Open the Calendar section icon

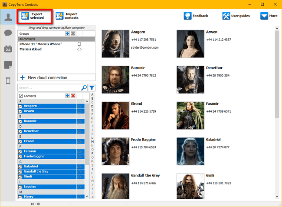[8, 49]
